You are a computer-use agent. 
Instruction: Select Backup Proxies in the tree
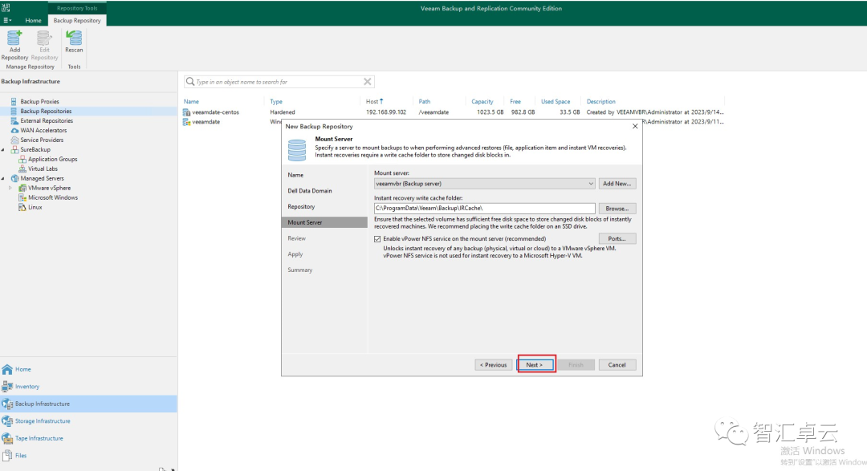[x=39, y=102]
